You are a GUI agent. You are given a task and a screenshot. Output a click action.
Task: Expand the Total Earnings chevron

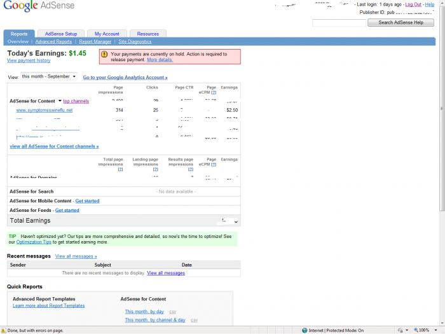coord(236,222)
